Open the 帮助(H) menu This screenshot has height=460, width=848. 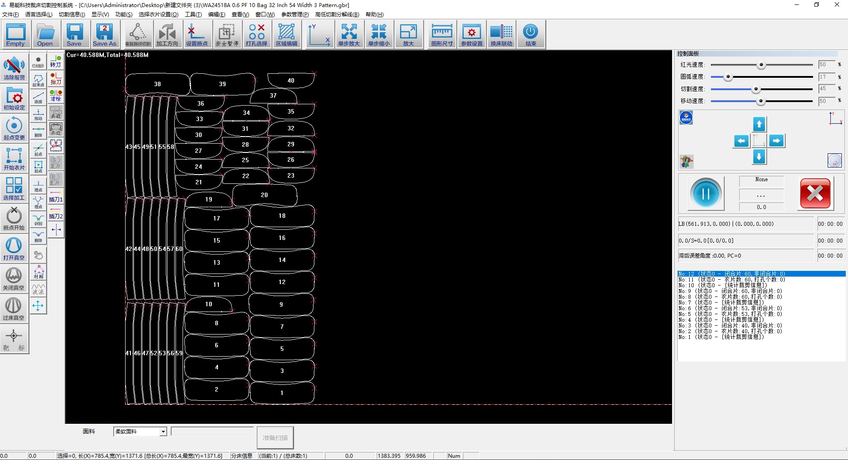click(x=374, y=15)
